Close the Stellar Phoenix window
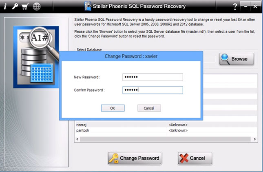 (x=255, y=6)
